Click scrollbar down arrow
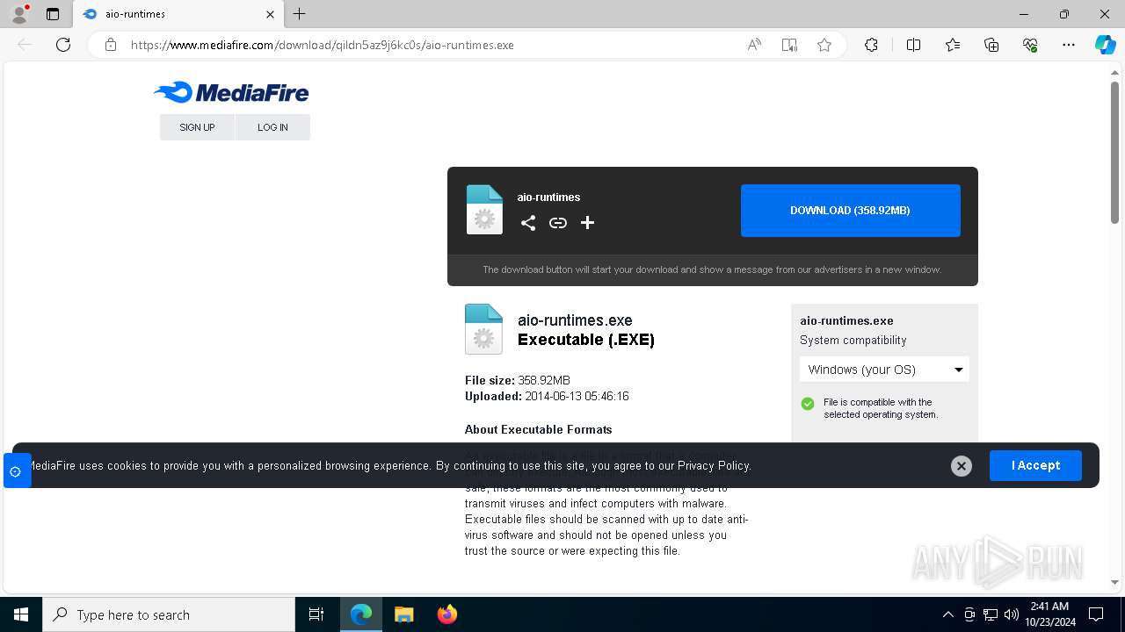Image resolution: width=1125 pixels, height=632 pixels. [1114, 582]
